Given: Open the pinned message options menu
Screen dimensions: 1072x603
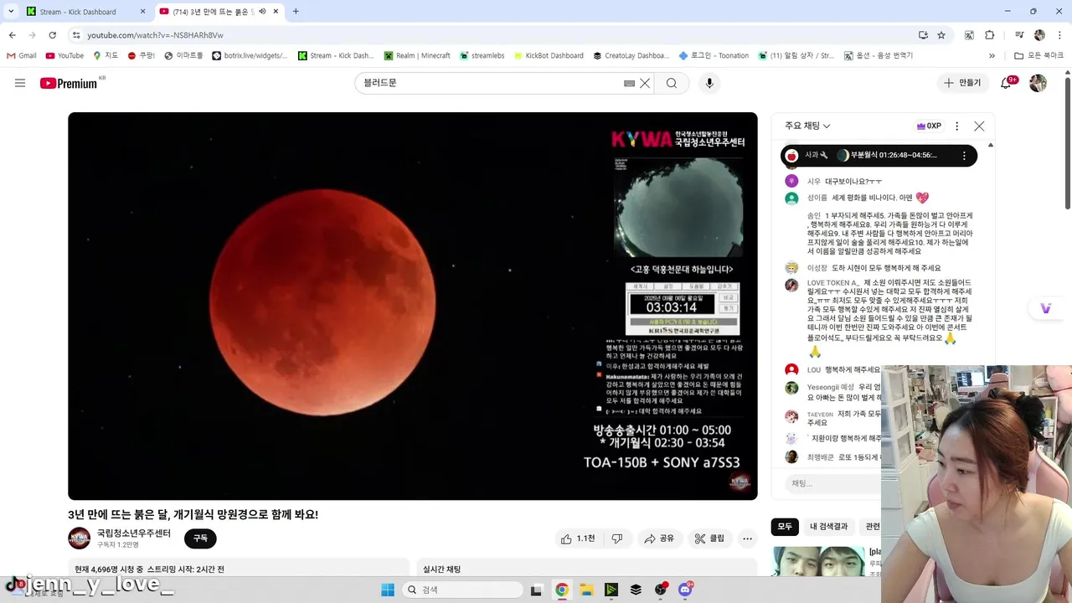Looking at the screenshot, I should pos(964,156).
